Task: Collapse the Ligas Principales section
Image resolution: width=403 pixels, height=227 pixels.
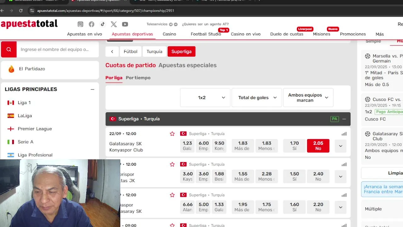Action: click(x=92, y=89)
